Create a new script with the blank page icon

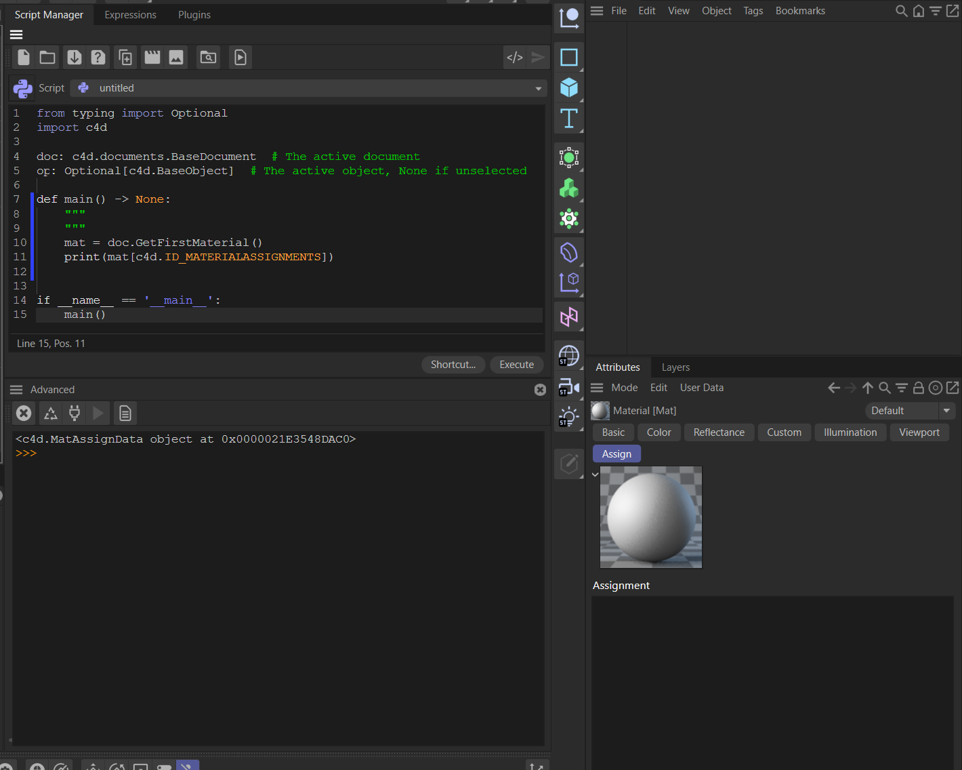tap(24, 58)
